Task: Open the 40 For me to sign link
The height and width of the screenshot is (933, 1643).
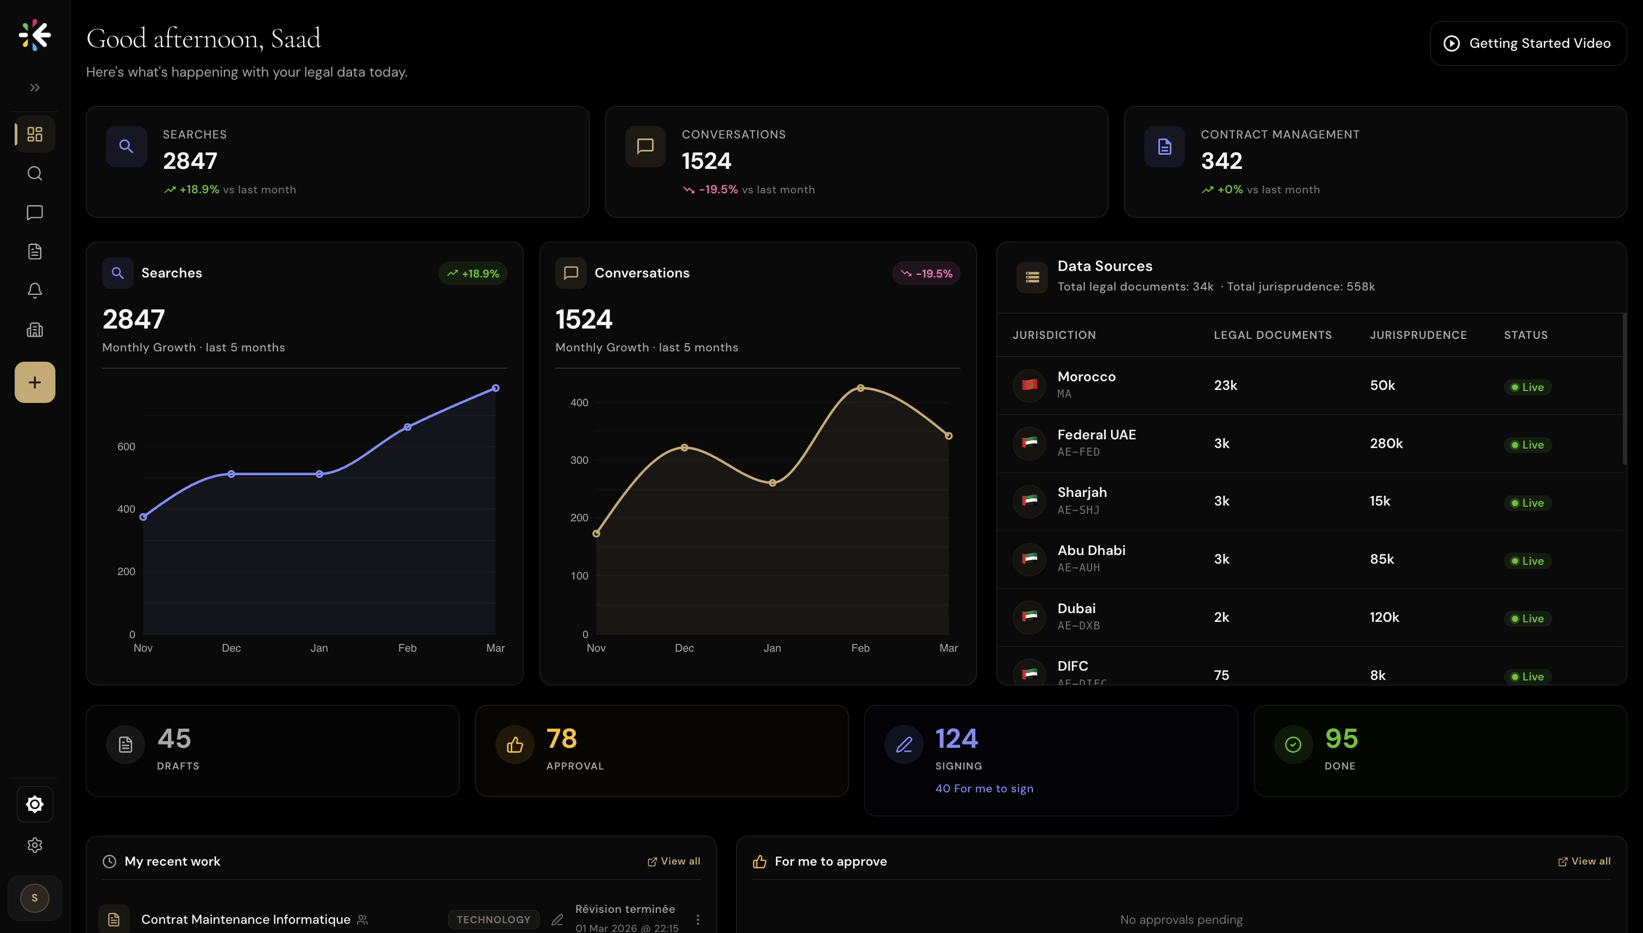Action: point(984,789)
